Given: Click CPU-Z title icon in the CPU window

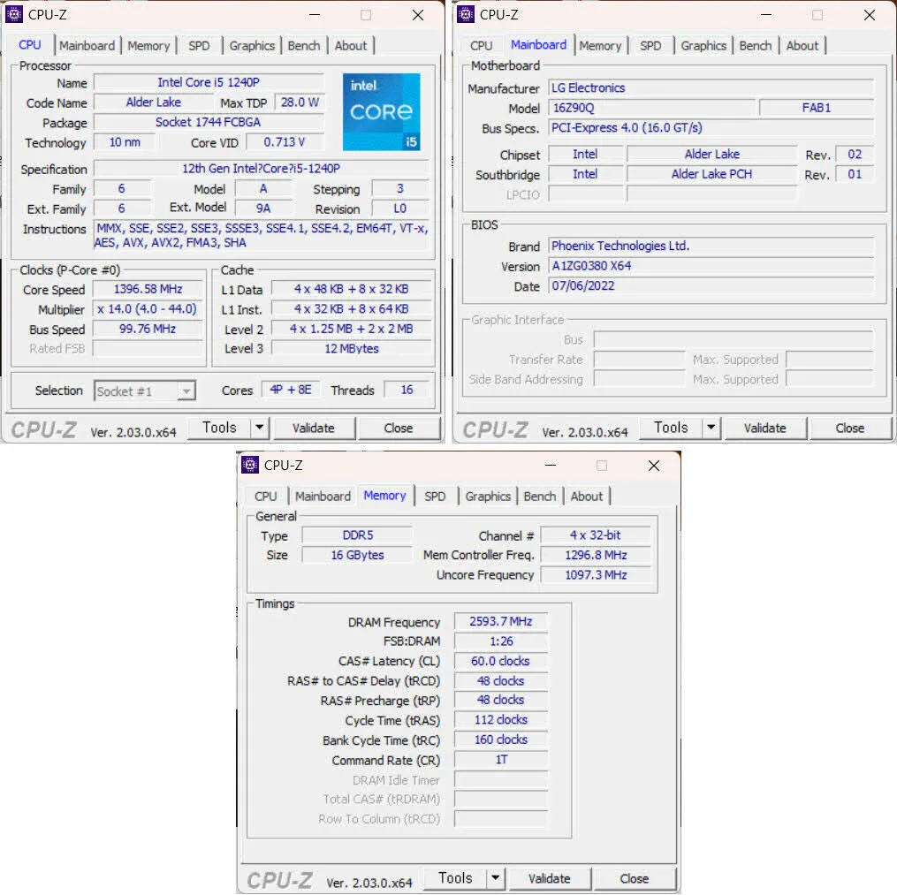Looking at the screenshot, I should tap(14, 14).
